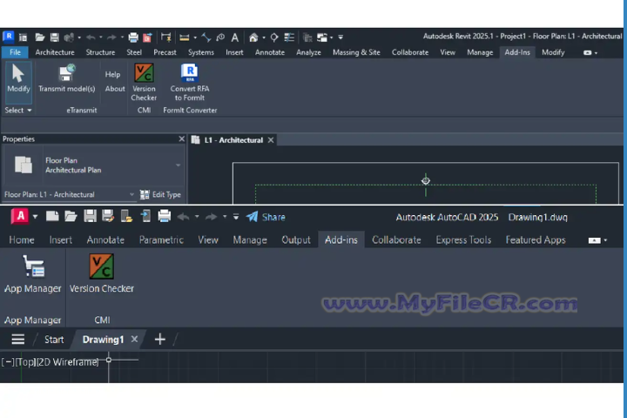Close the Drawing1 file tab
Image resolution: width=627 pixels, height=418 pixels.
(134, 340)
